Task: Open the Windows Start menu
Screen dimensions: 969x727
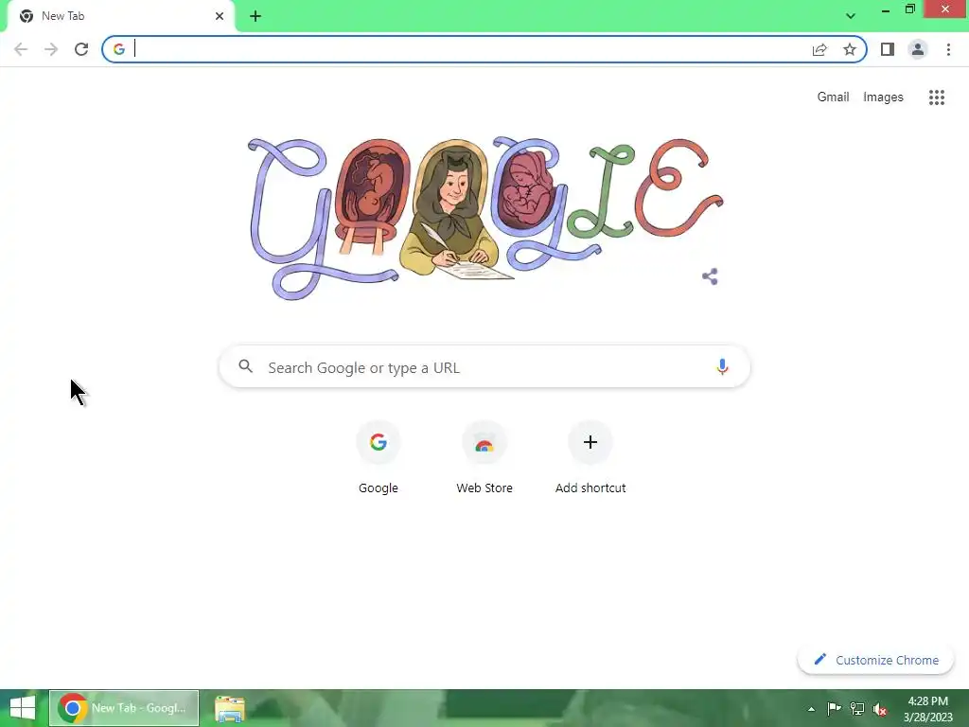Action: pos(23,708)
